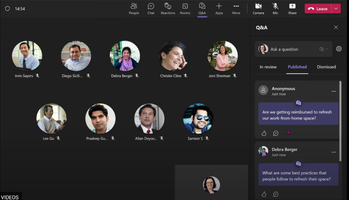Open the meeting Chat
The width and height of the screenshot is (349, 200).
151,9
